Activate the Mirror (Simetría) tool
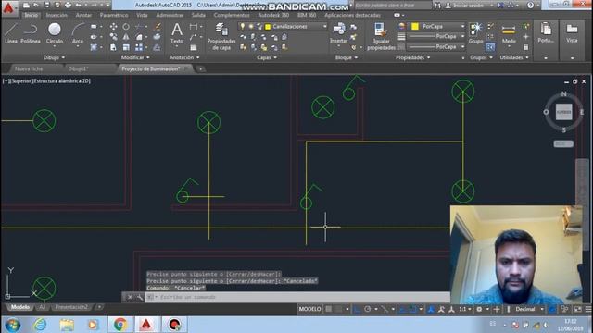This screenshot has width=593, height=333. 126,37
